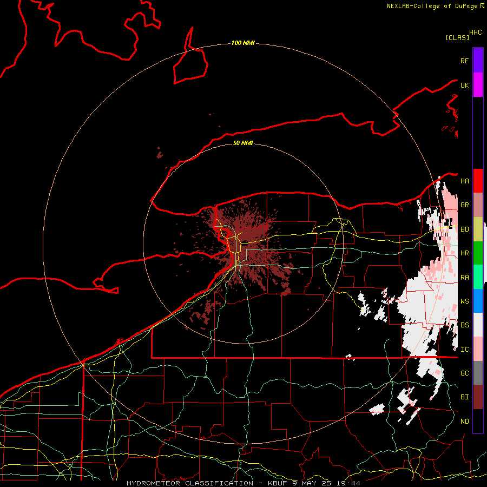Select the BD yellow-olive legend swatch
The width and height of the screenshot is (487, 487).
point(478,229)
